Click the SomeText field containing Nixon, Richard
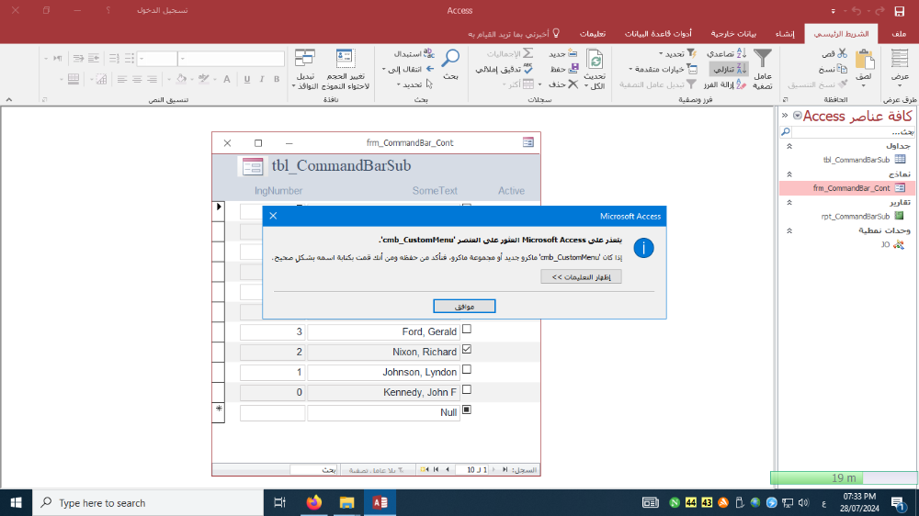 [x=383, y=352]
